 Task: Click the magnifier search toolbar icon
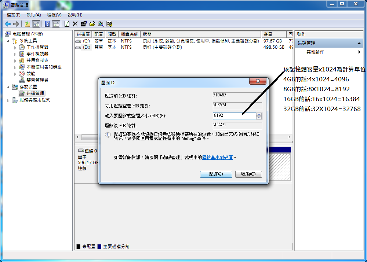coord(101,24)
